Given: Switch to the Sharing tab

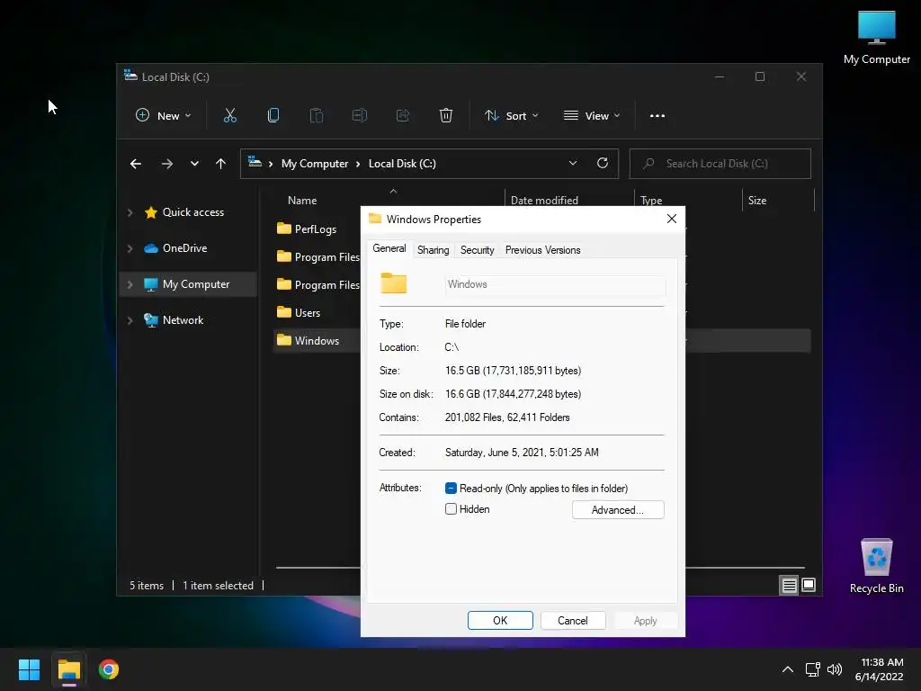Looking at the screenshot, I should coord(433,250).
